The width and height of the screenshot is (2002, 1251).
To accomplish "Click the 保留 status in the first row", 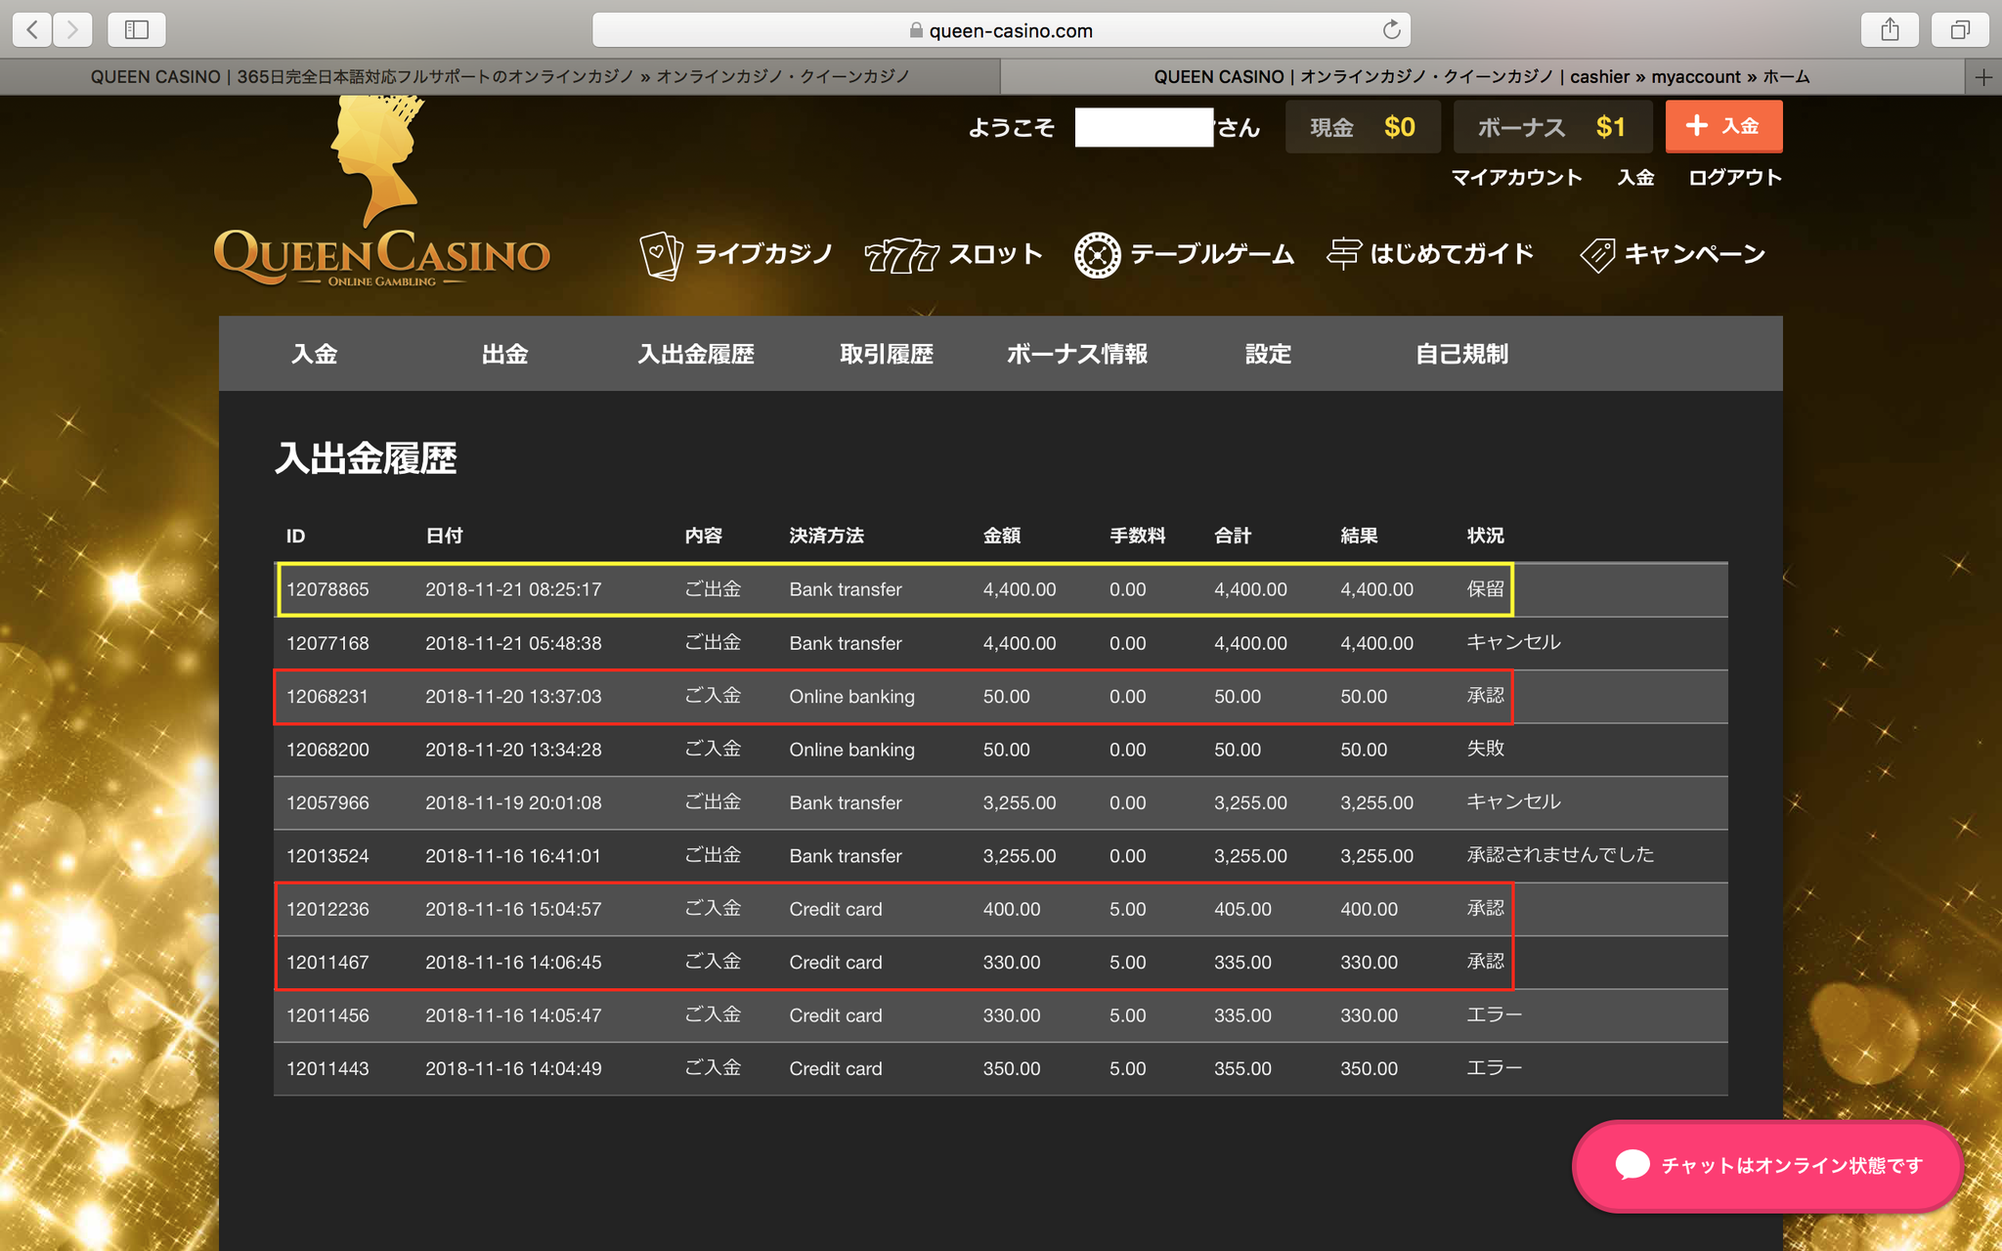I will 1486,589.
